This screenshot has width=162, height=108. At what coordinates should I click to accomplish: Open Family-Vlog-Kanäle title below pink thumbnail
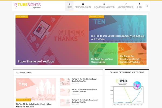tap(34, 105)
